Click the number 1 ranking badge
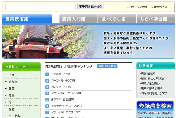176x118 pixels. [x=47, y=74]
